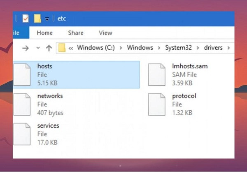The width and height of the screenshot is (247, 172).
Task: Open the View ribbon tab
Action: point(105,33)
